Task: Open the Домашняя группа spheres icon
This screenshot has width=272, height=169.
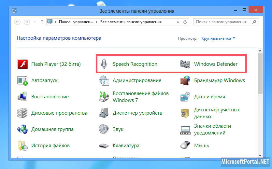Action: 22,129
